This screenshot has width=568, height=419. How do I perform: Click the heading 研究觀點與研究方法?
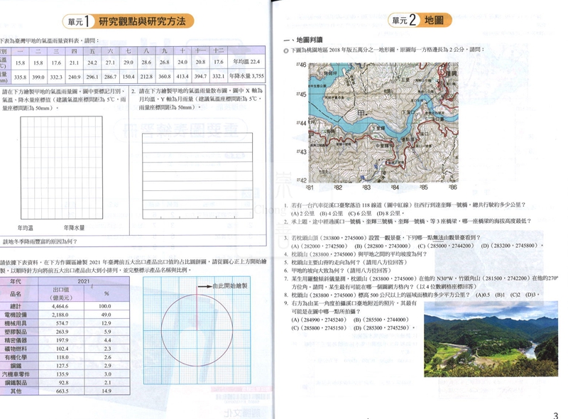point(142,21)
